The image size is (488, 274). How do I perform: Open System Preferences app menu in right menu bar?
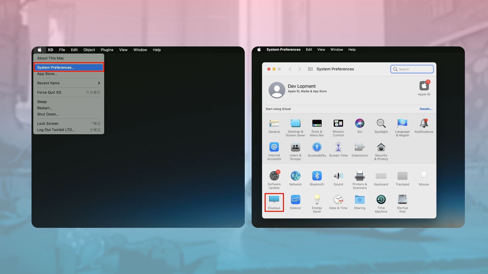point(283,49)
